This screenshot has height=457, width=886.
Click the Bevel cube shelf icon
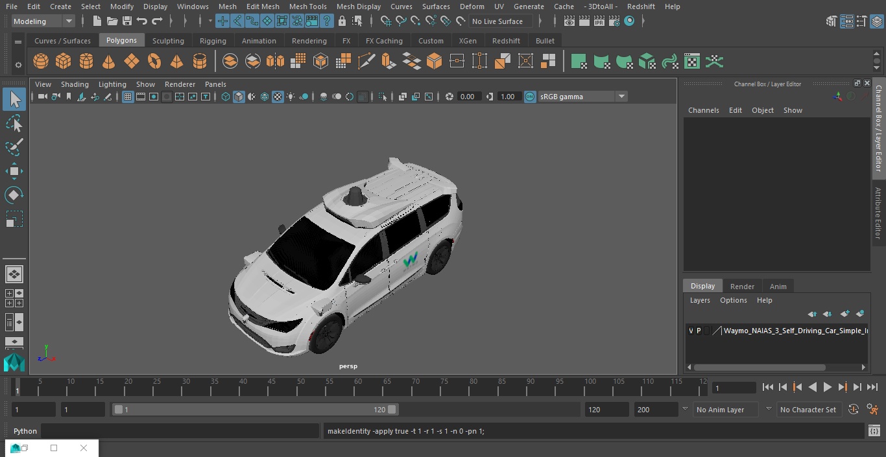pos(434,62)
